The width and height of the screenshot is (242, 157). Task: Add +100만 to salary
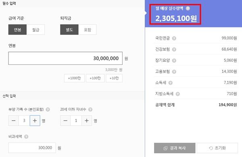pos(95,78)
